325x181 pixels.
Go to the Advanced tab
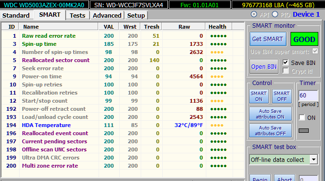pos(107,15)
